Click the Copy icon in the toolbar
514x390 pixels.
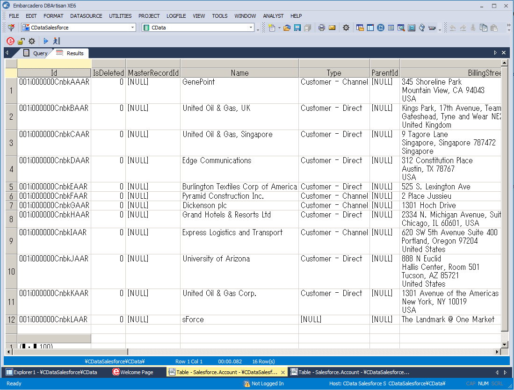(x=484, y=28)
